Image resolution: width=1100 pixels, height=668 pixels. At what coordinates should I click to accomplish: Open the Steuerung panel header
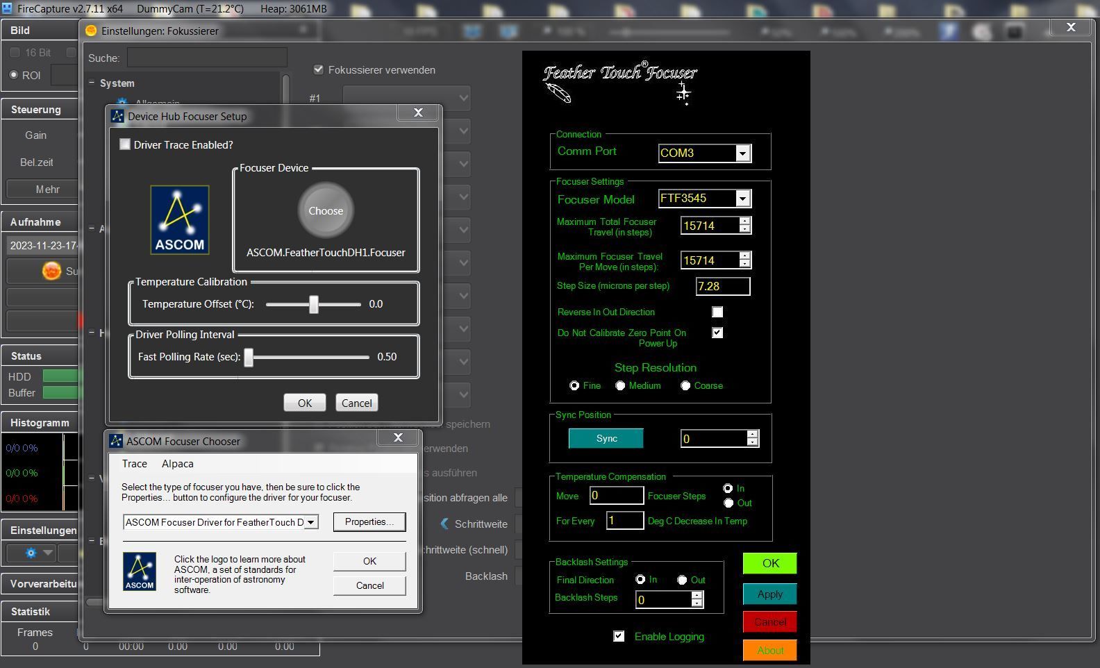point(40,109)
